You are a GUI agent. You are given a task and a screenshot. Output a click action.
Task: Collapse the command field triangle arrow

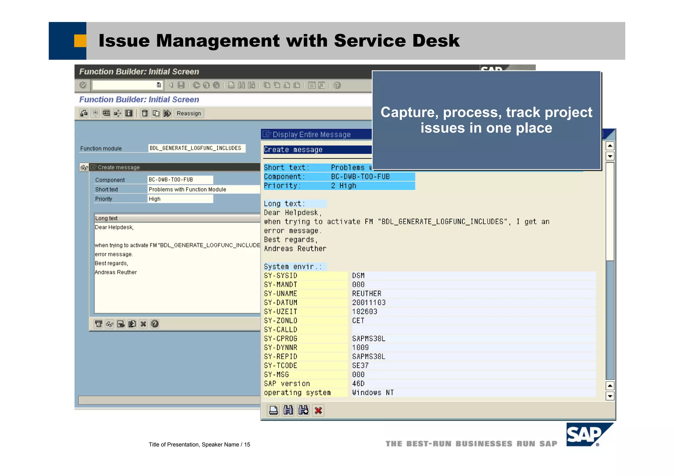click(171, 85)
